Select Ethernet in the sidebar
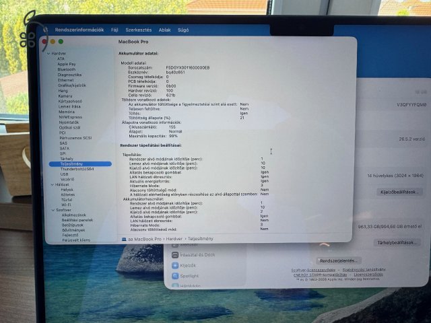The width and height of the screenshot is (431, 323). (x=65, y=80)
